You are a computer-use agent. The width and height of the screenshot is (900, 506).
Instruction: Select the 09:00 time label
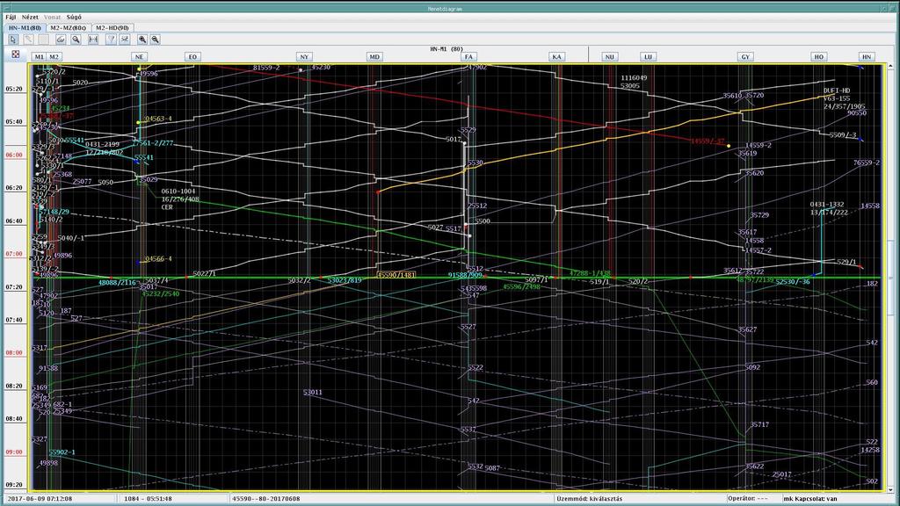coord(14,452)
